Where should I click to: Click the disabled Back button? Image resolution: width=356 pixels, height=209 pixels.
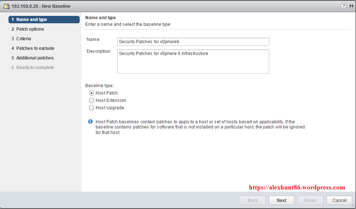click(x=253, y=201)
